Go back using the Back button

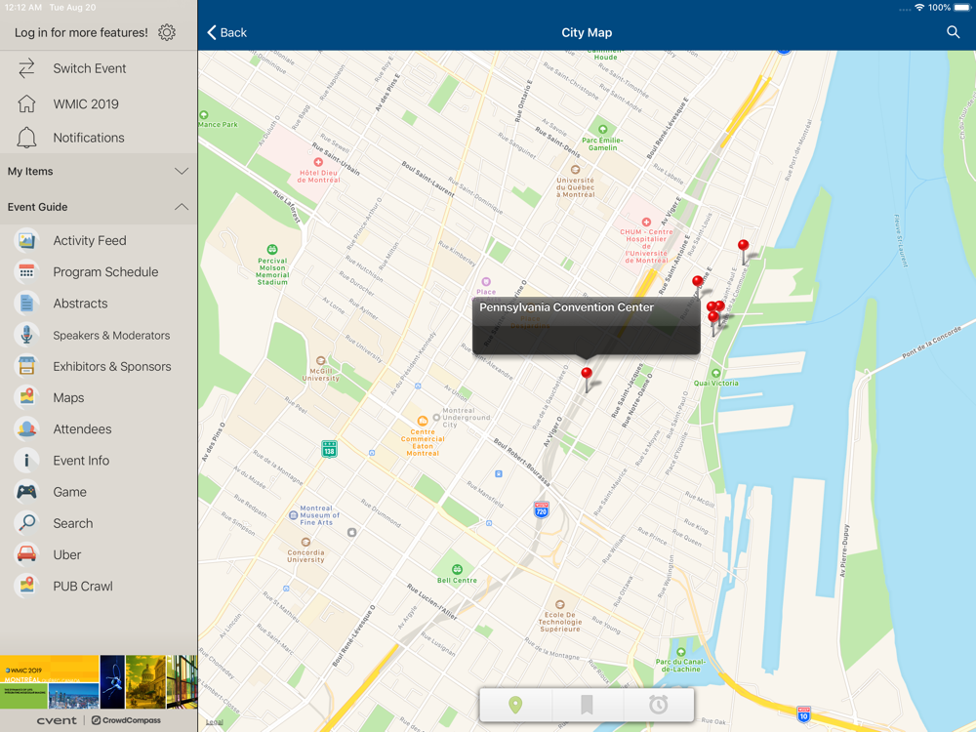[227, 32]
